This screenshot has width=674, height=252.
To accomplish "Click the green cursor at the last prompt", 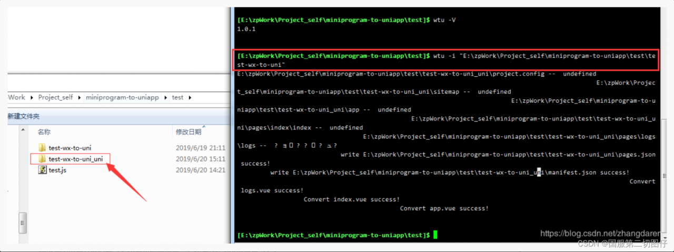I will pyautogui.click(x=435, y=235).
